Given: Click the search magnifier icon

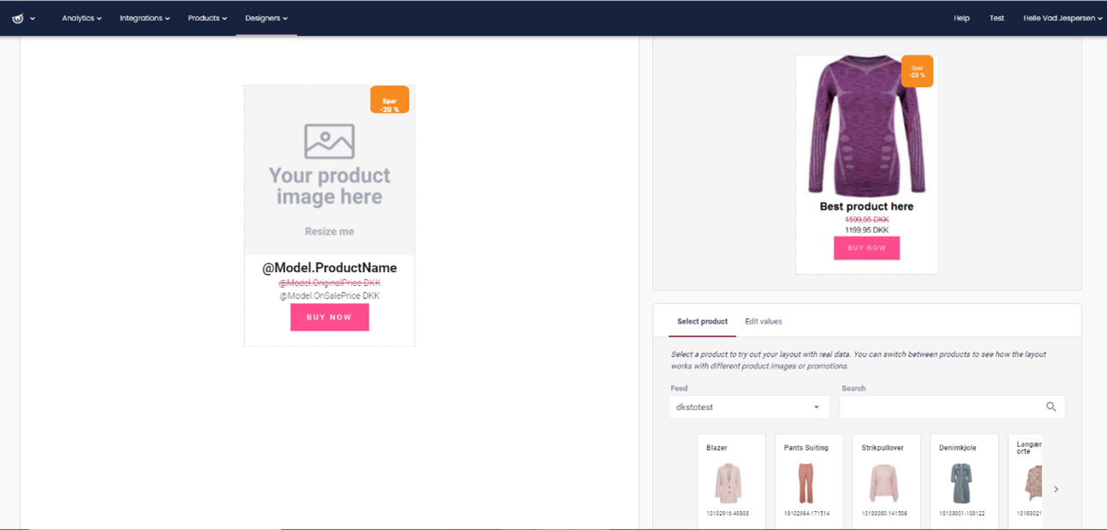Looking at the screenshot, I should click(1050, 407).
